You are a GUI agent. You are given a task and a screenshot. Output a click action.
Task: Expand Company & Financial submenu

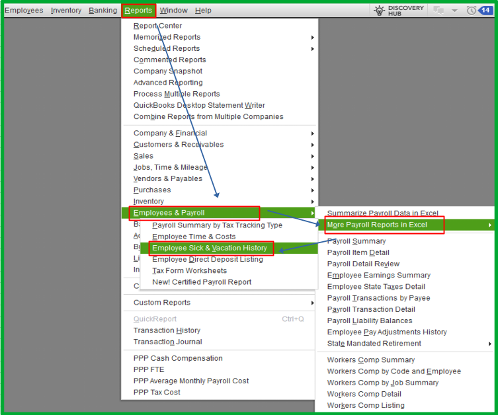(x=220, y=133)
